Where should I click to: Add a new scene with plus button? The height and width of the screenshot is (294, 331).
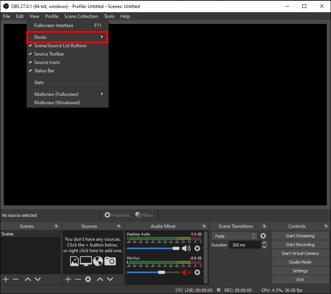click(6, 279)
